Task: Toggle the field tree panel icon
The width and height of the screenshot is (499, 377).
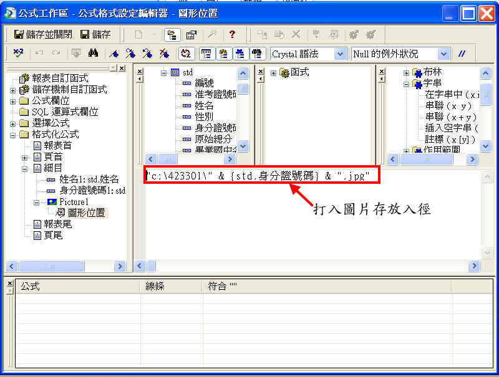Action: tap(207, 54)
